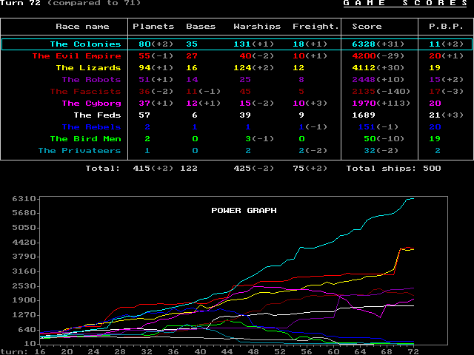Select The Cyborg race name
The image size is (474, 355).
tap(92, 104)
